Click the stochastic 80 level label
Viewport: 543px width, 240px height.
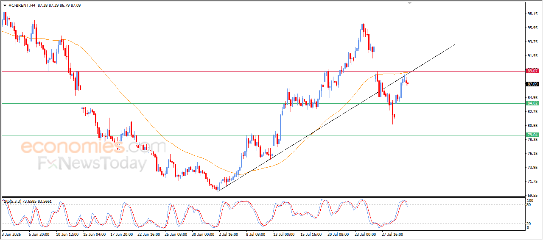pyautogui.click(x=529, y=205)
